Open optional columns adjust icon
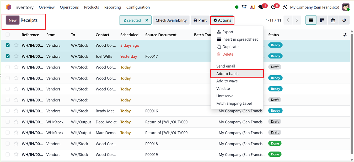The image size is (354, 162). tap(345, 35)
